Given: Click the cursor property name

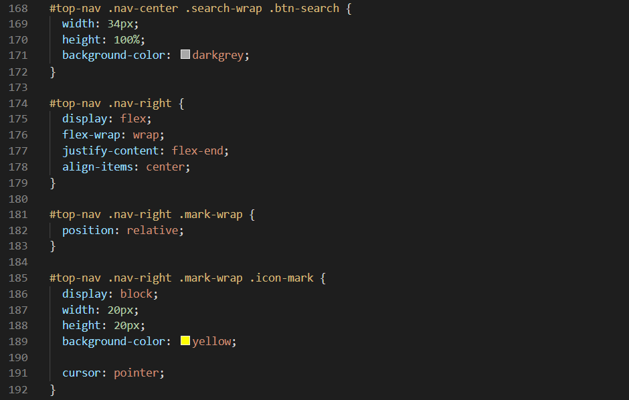Looking at the screenshot, I should point(82,373).
